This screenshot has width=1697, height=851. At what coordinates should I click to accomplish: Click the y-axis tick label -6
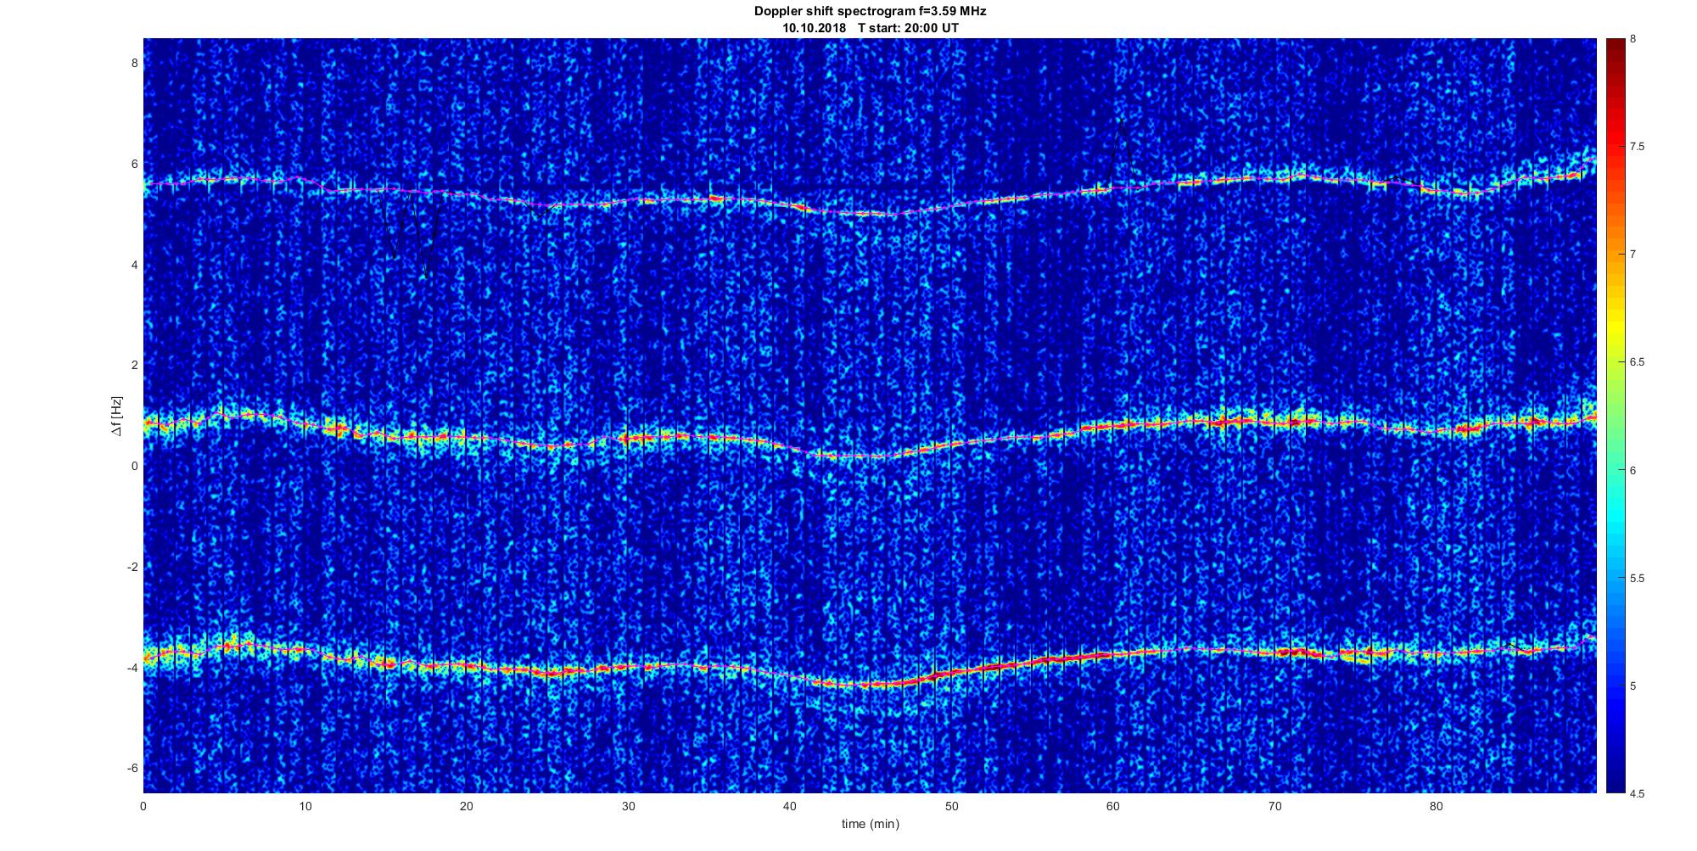coord(132,768)
